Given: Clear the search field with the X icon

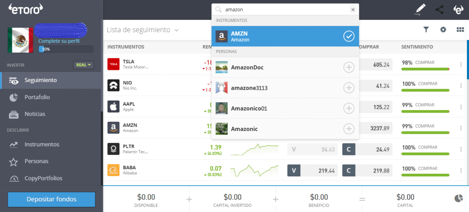Looking at the screenshot, I should (x=353, y=10).
